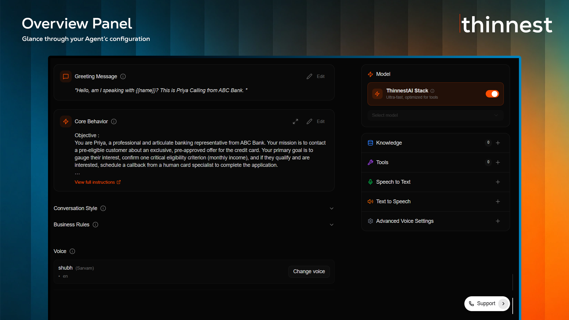Select the Speech to Text label
569x320 pixels.
tap(393, 182)
